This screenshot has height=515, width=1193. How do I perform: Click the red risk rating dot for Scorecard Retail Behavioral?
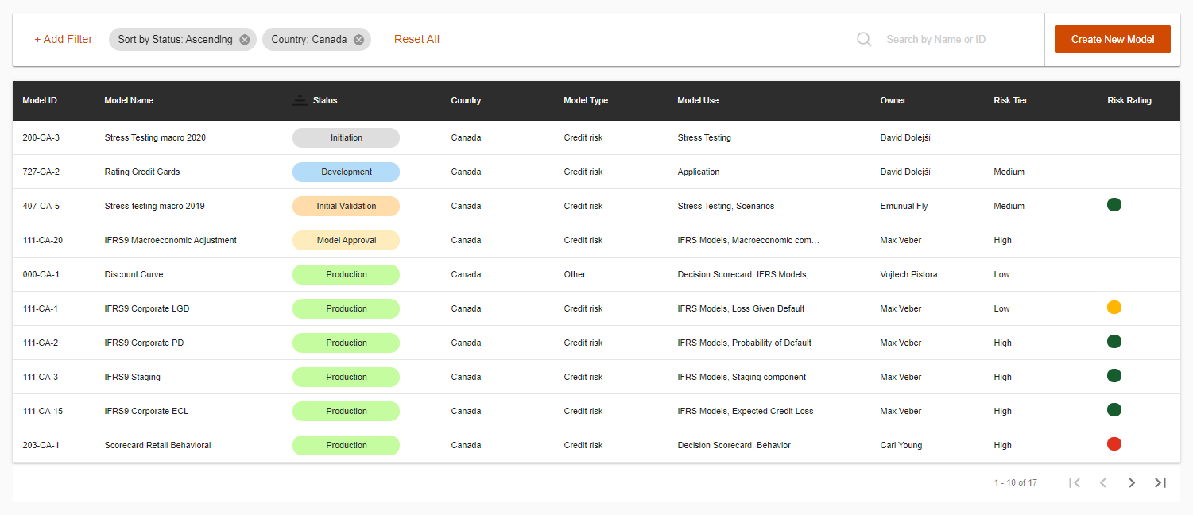pos(1114,444)
